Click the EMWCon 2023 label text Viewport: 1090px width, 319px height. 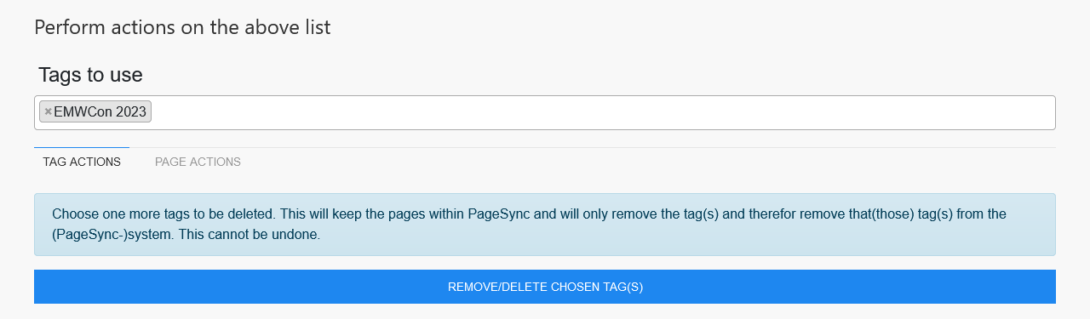point(100,112)
